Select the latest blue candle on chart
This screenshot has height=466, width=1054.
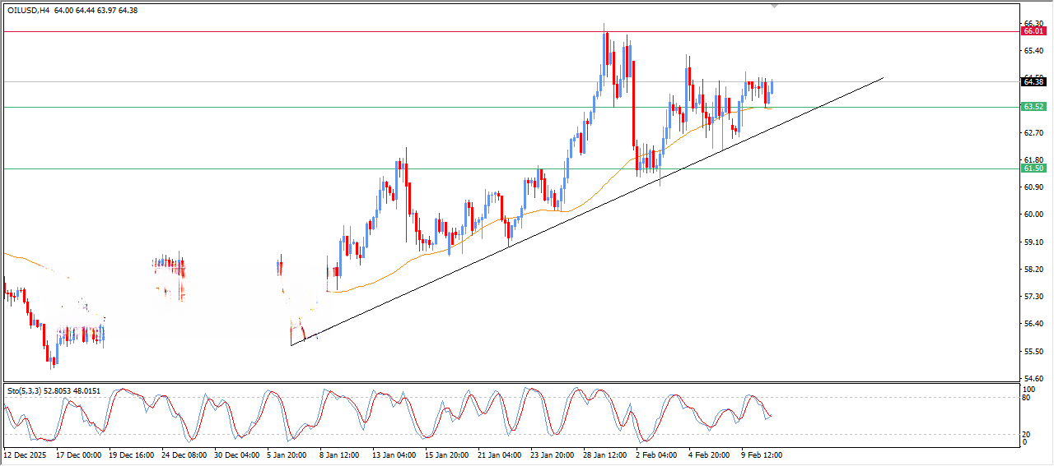[772, 86]
